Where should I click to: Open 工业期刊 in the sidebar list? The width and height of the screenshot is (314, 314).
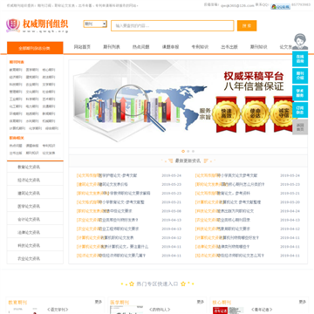(x=16, y=99)
